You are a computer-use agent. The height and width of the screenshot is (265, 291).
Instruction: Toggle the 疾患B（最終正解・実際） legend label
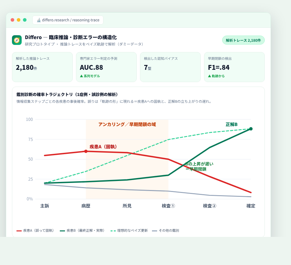point(86,230)
